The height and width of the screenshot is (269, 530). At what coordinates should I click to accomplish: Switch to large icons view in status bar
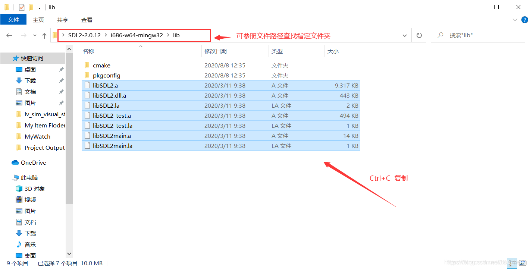pyautogui.click(x=522, y=263)
